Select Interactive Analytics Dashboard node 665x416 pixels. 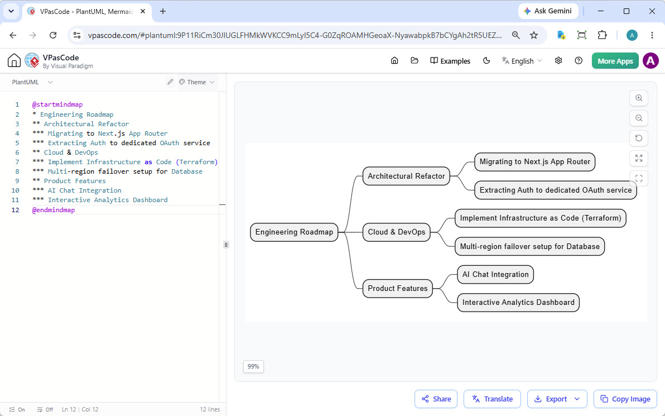(518, 302)
